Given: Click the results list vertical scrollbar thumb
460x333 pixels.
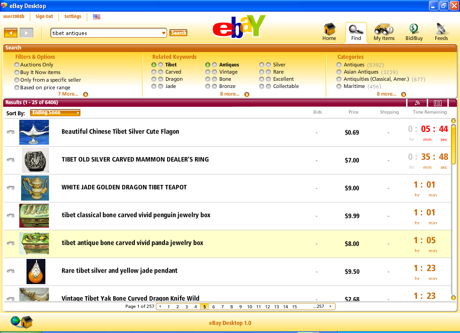Looking at the screenshot, I should pos(453,144).
